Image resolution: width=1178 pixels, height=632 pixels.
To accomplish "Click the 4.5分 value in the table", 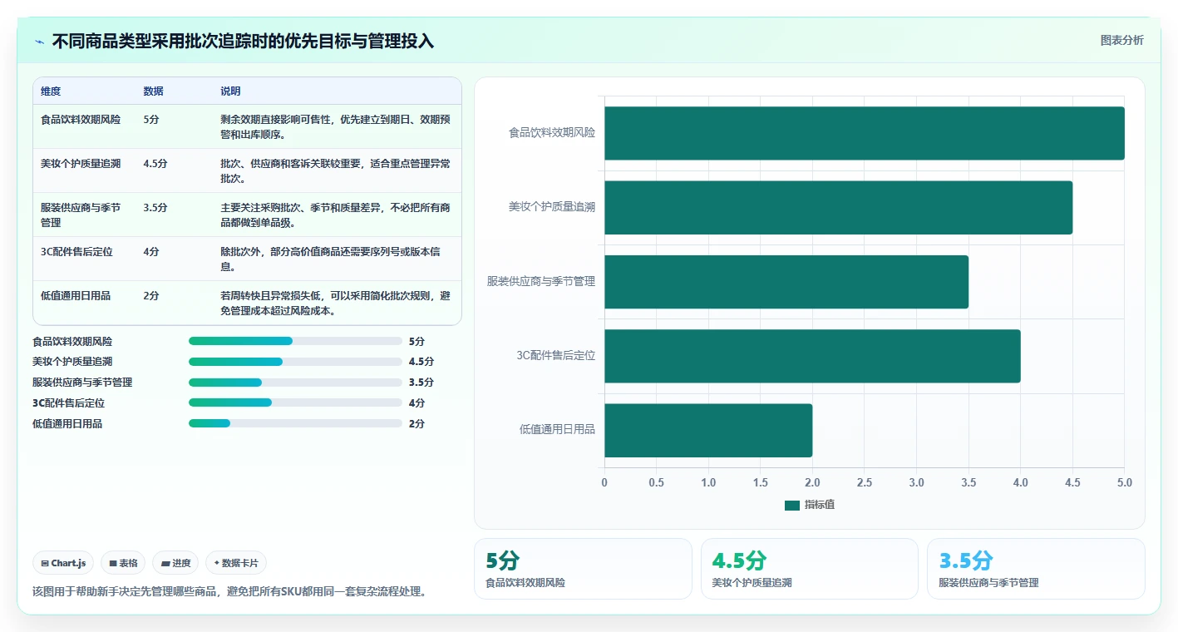I will coord(155,164).
